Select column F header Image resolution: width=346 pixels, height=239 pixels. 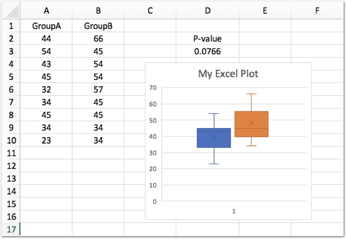pos(317,11)
